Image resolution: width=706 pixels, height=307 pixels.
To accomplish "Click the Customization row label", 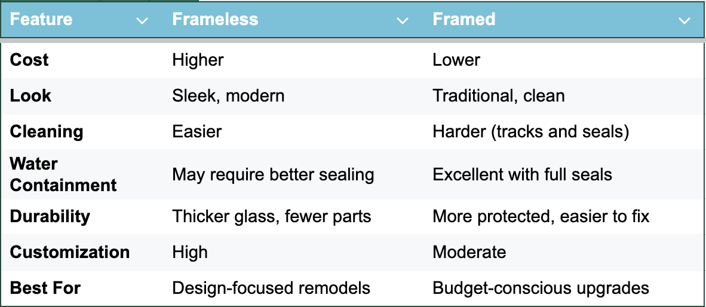I will click(x=70, y=252).
